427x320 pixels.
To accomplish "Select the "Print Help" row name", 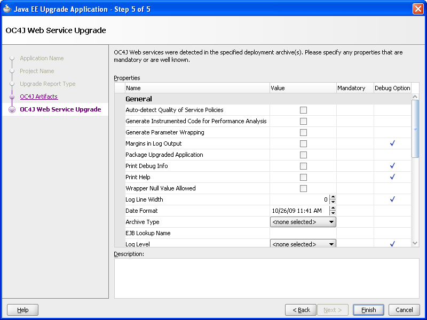I will point(138,177).
